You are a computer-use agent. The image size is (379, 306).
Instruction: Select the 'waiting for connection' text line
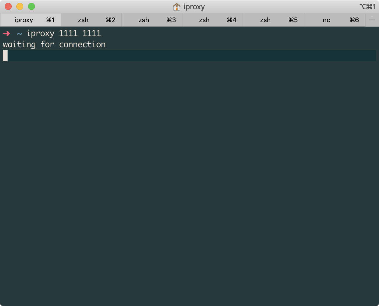tap(54, 44)
